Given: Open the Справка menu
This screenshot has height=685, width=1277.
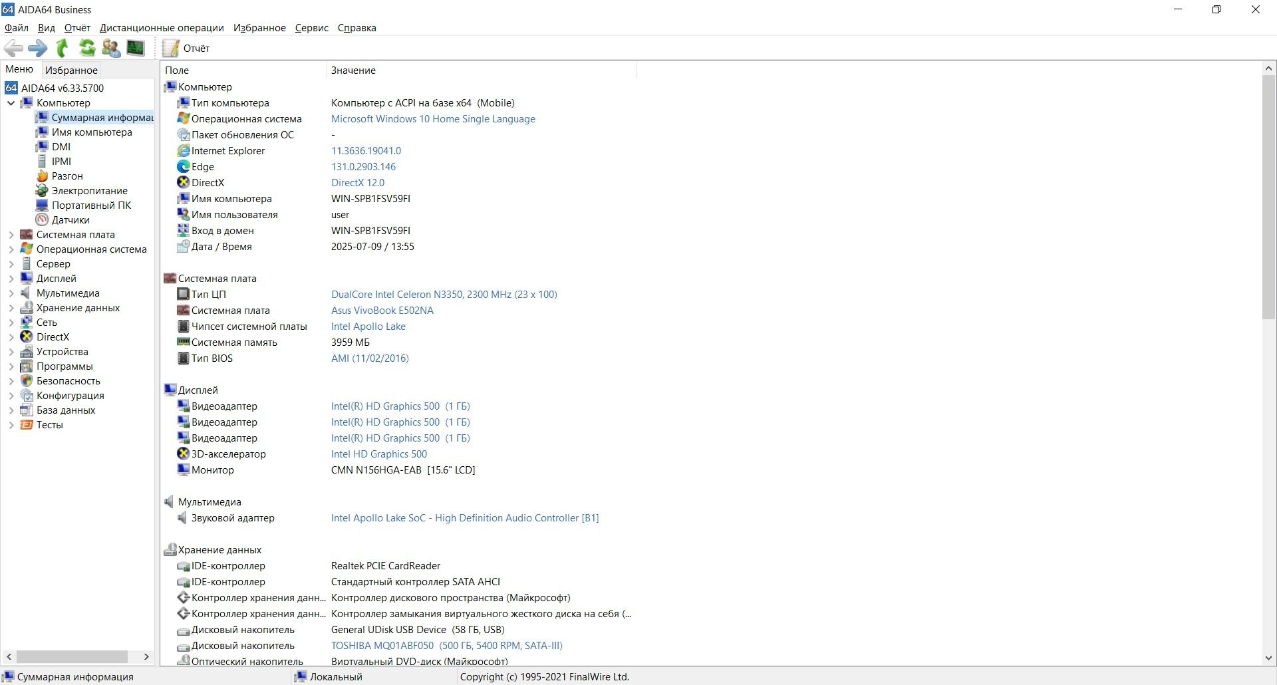Looking at the screenshot, I should [x=357, y=28].
